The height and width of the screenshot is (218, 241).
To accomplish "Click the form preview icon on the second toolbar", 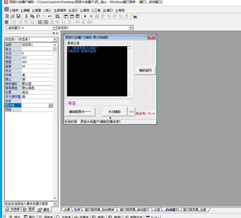I will pyautogui.click(x=6, y=22).
